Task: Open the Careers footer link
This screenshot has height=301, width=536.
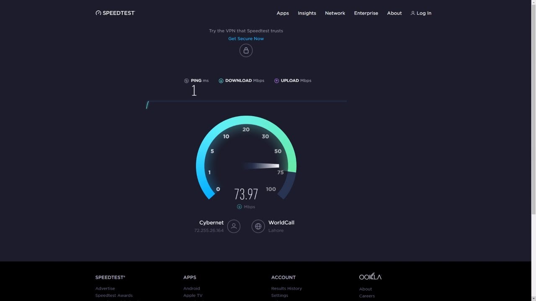Action: click(367, 296)
